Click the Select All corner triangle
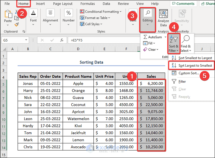This screenshot has height=158, width=215. coord(4,49)
